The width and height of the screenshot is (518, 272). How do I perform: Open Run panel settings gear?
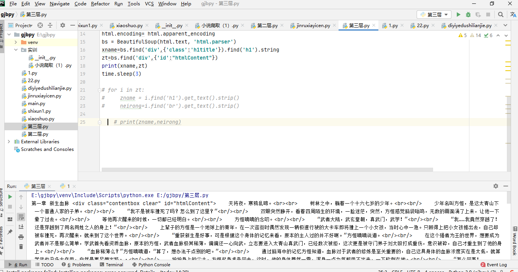(x=496, y=186)
